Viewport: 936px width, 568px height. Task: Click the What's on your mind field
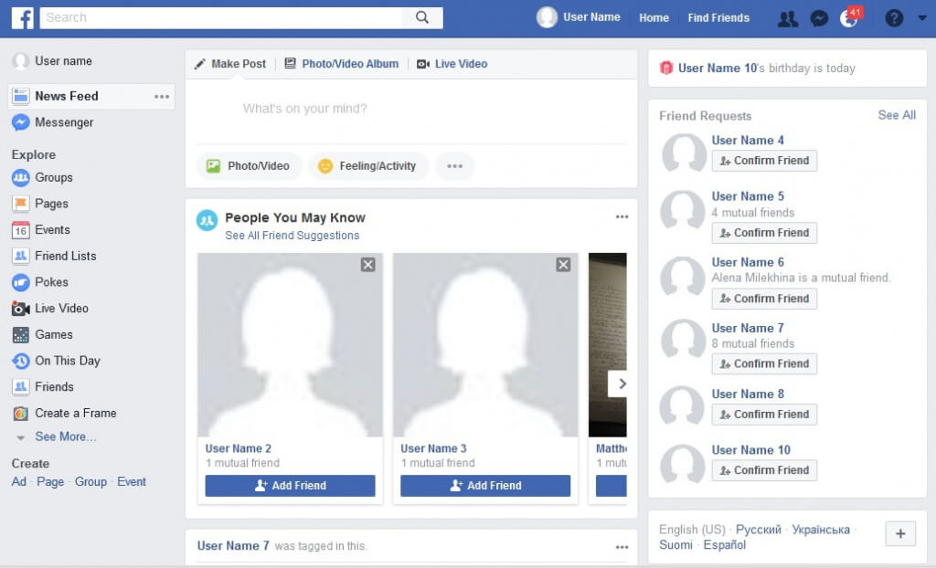click(304, 109)
